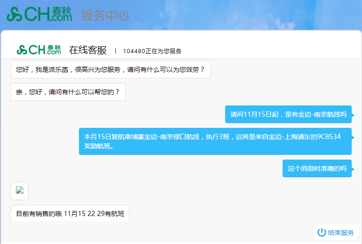
Task: Click the CH.com Spring Airlines header logo
Action: tap(39, 14)
